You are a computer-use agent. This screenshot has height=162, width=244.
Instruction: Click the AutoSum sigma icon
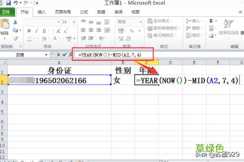click(x=211, y=21)
